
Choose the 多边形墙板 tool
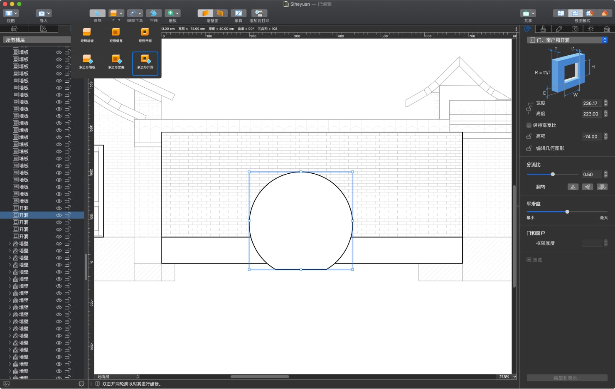tap(87, 62)
